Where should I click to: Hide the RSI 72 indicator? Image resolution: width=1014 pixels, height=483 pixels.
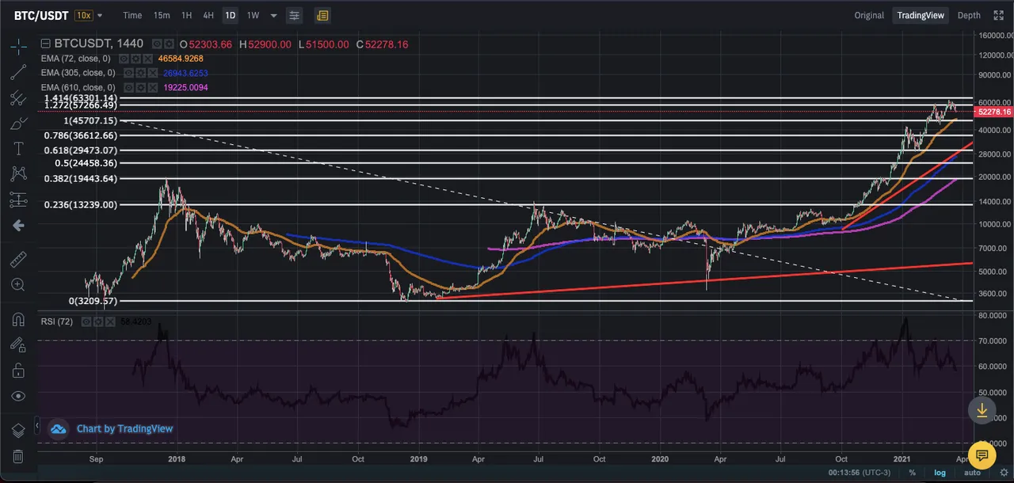(86, 321)
